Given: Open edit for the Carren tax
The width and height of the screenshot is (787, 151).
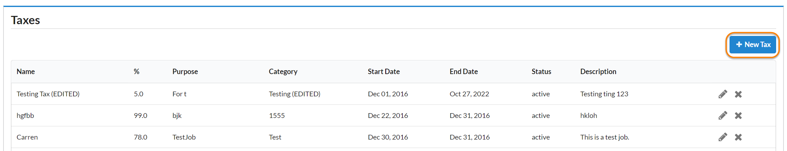Looking at the screenshot, I should click(723, 137).
